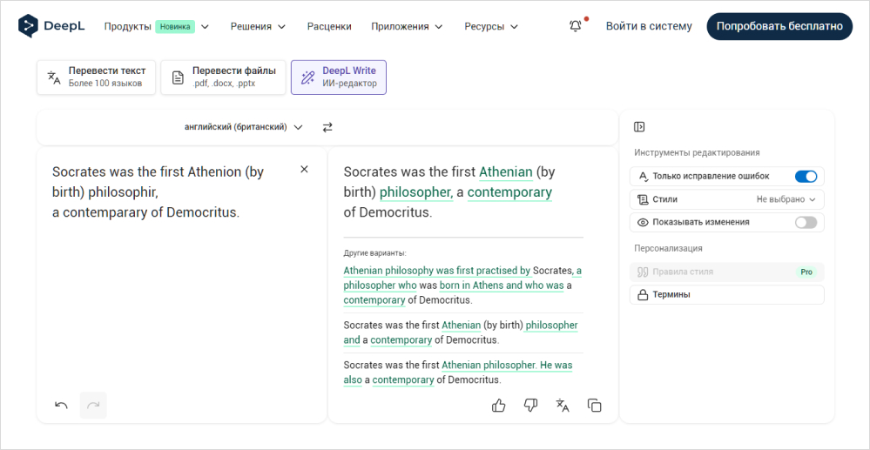This screenshot has width=870, height=450.
Task: Undo the last edit
Action: [x=61, y=405]
